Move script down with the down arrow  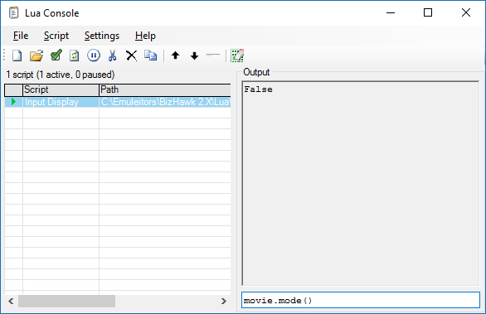[194, 56]
